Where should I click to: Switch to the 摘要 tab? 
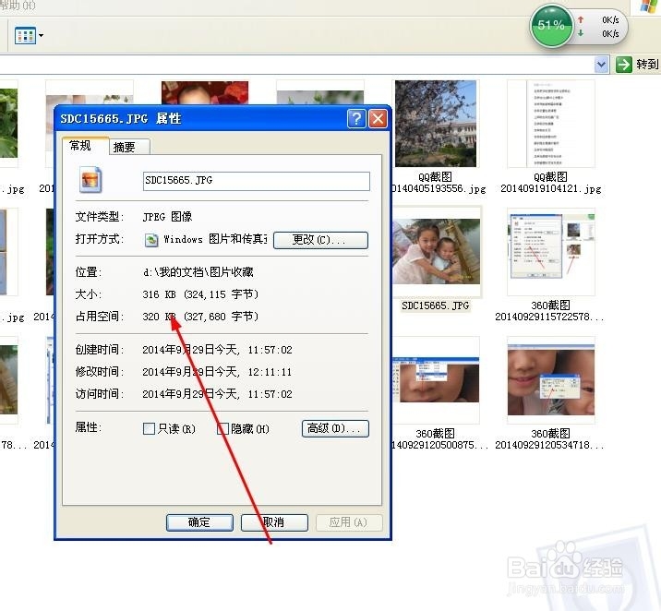[128, 147]
